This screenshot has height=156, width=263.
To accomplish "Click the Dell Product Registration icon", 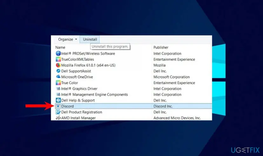I will (58, 112).
